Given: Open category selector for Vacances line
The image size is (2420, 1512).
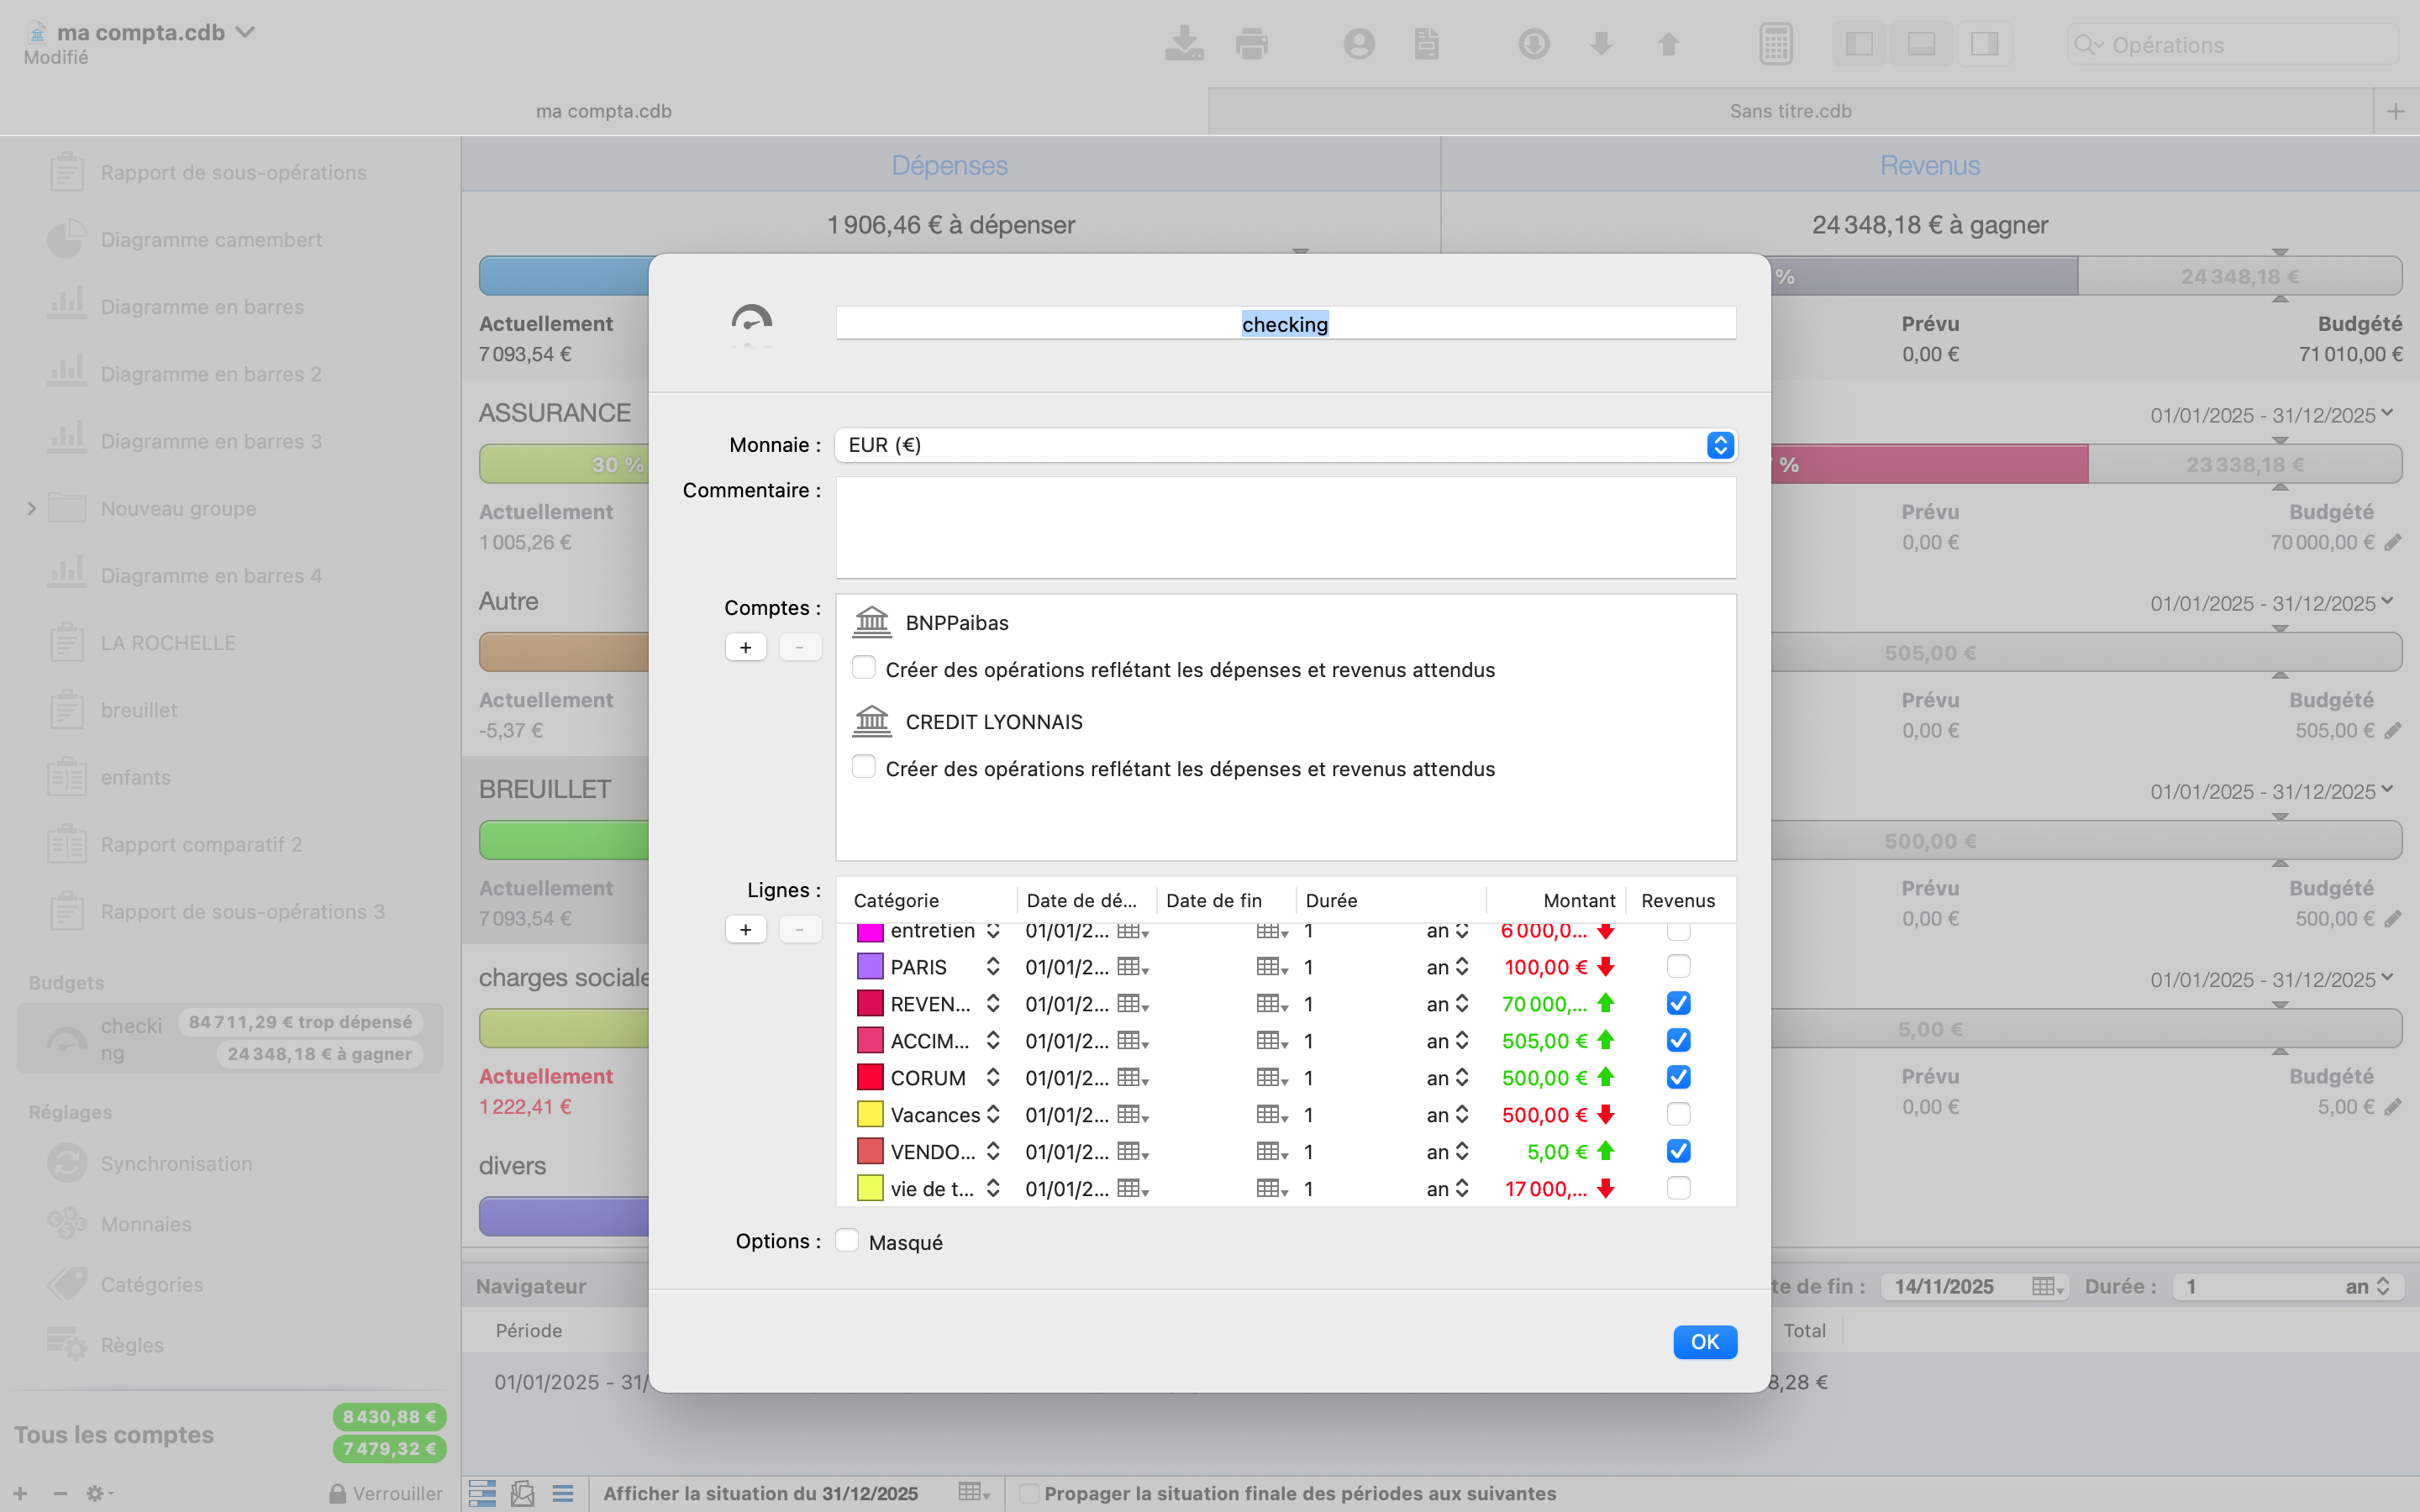Looking at the screenshot, I should coord(993,1114).
